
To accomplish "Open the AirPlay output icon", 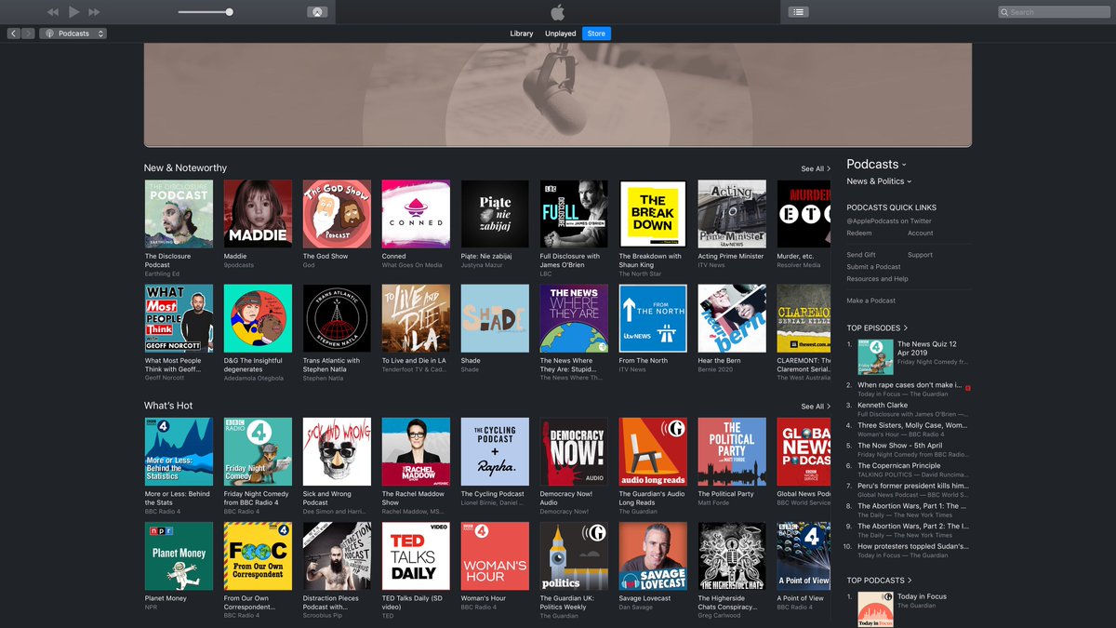I will [317, 12].
